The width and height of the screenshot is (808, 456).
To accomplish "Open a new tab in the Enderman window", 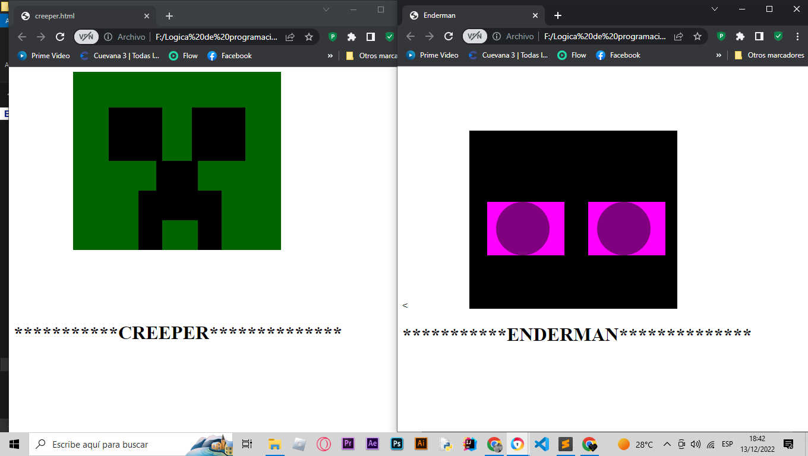I will [558, 15].
